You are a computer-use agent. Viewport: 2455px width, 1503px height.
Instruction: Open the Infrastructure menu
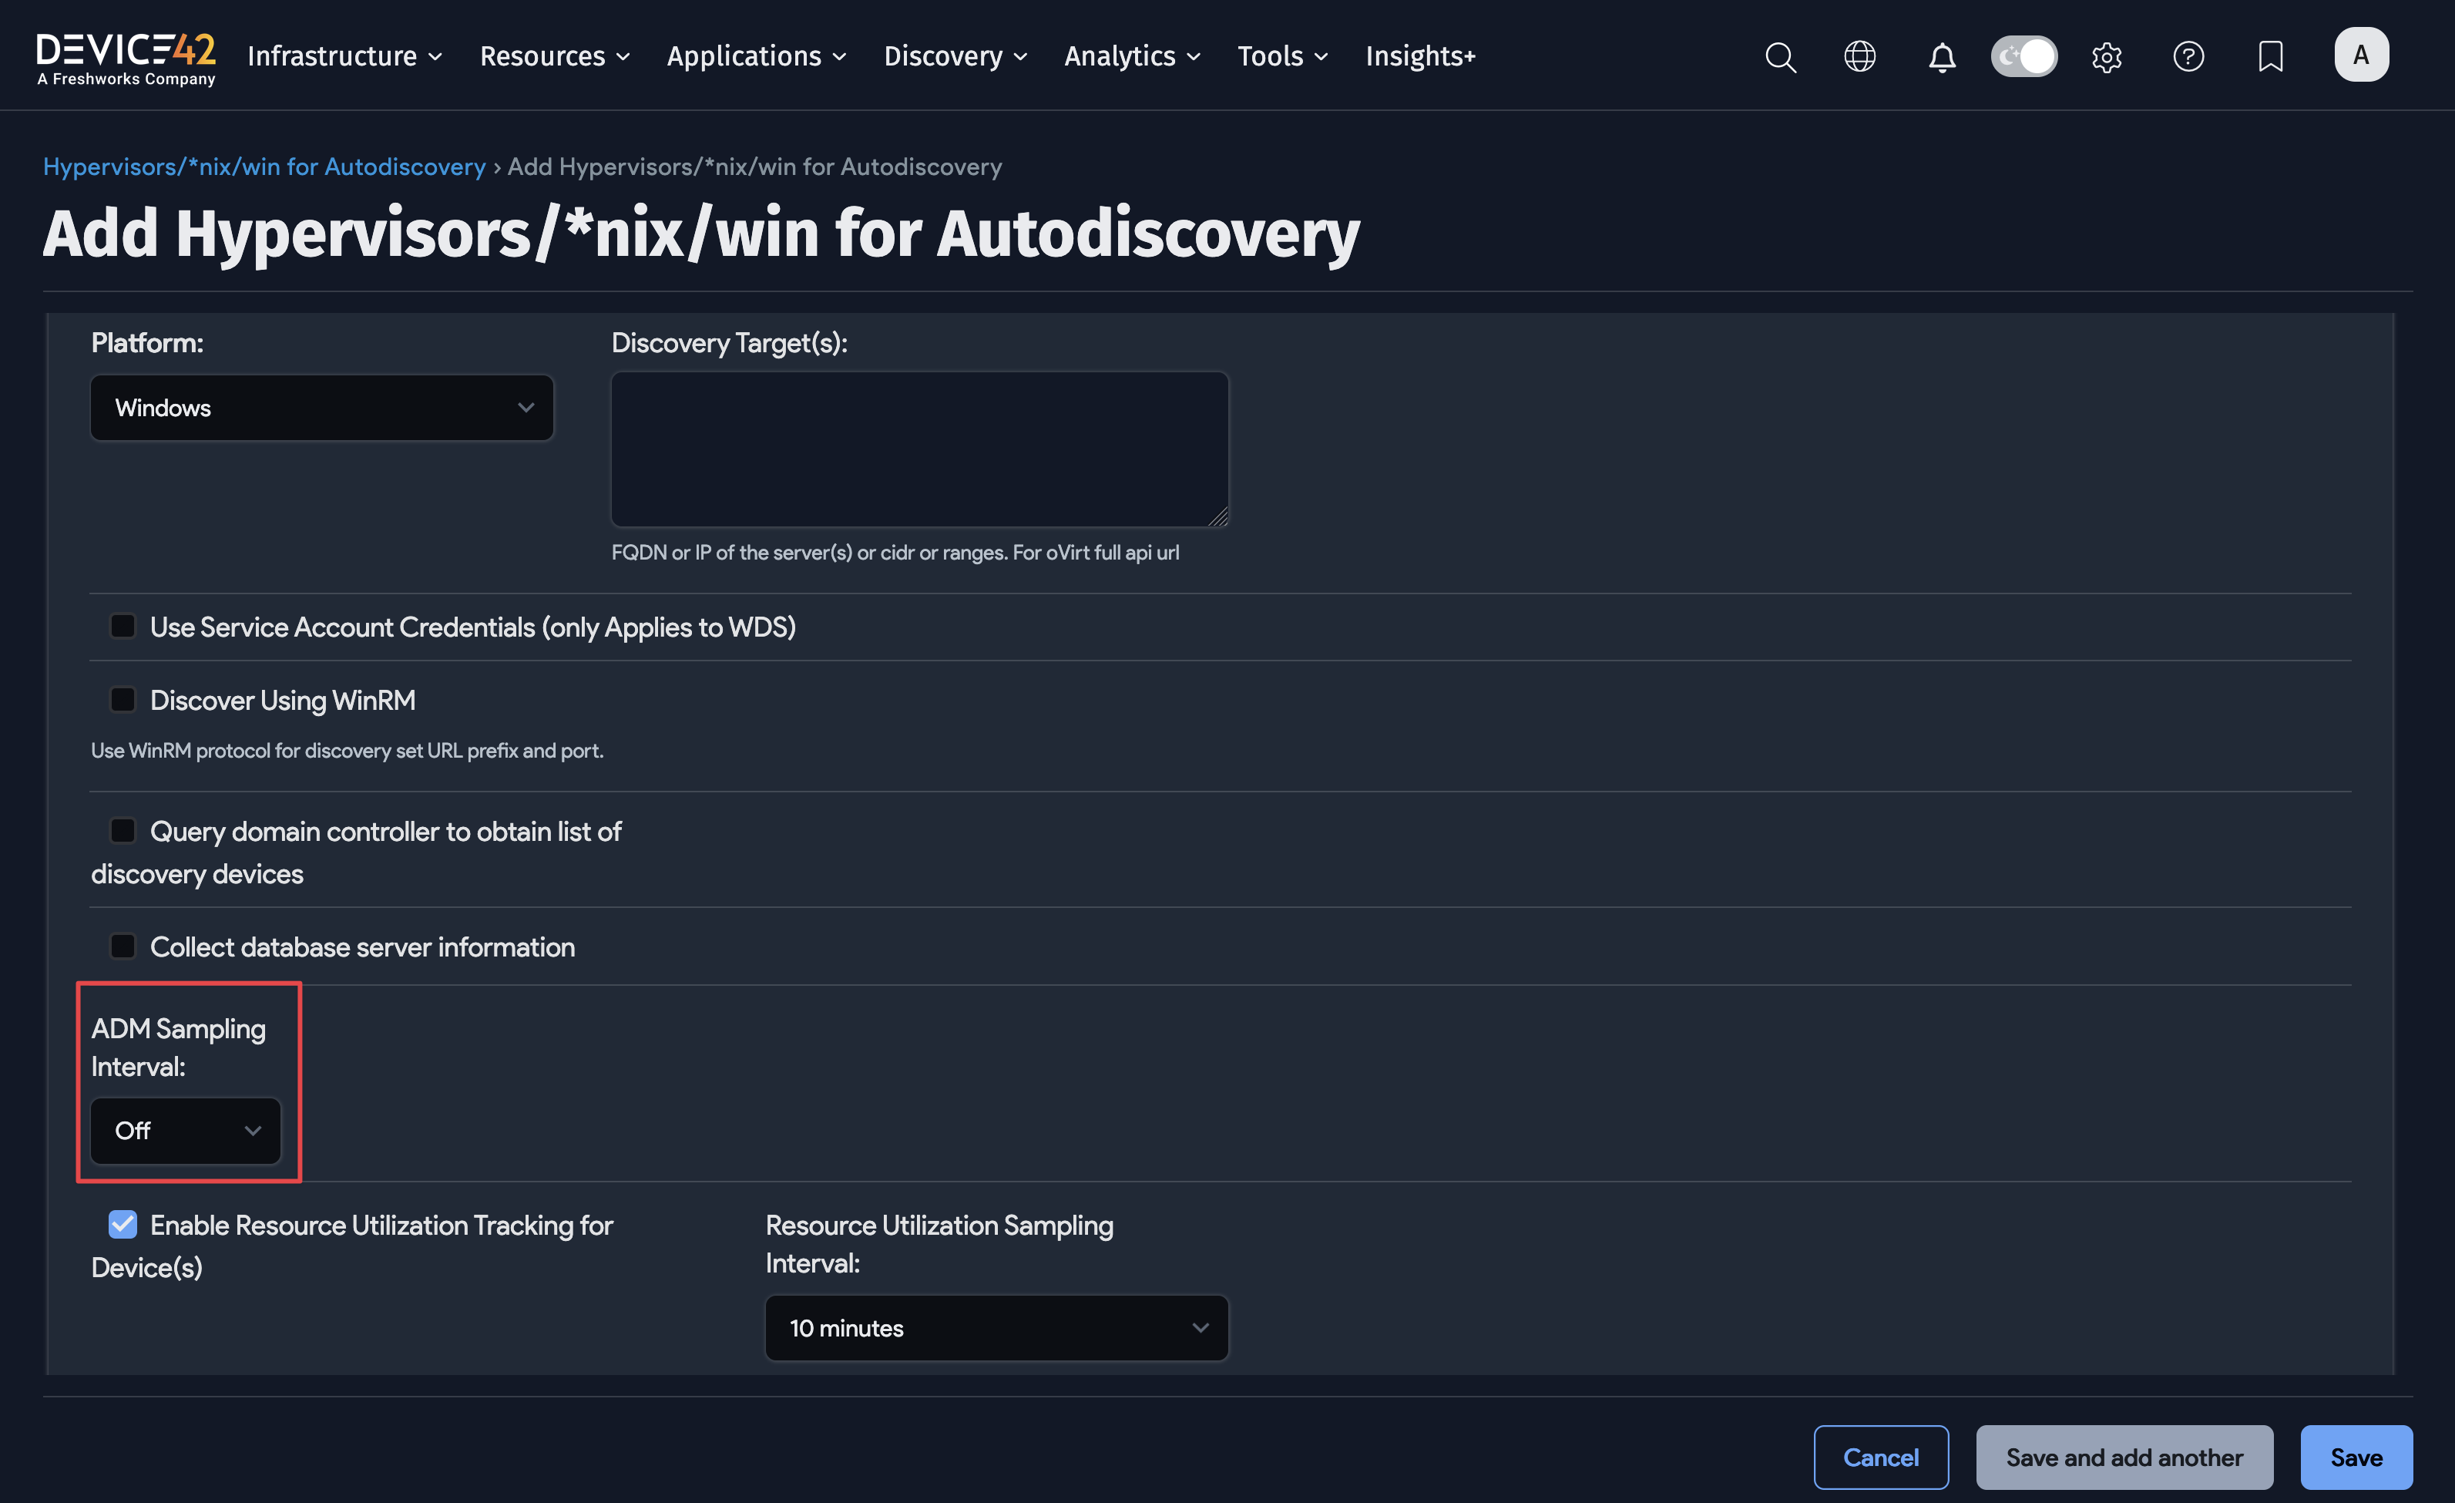click(x=344, y=57)
